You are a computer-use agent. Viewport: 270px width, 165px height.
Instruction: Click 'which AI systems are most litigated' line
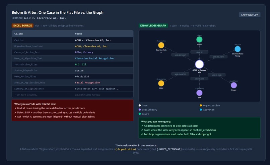55,117
